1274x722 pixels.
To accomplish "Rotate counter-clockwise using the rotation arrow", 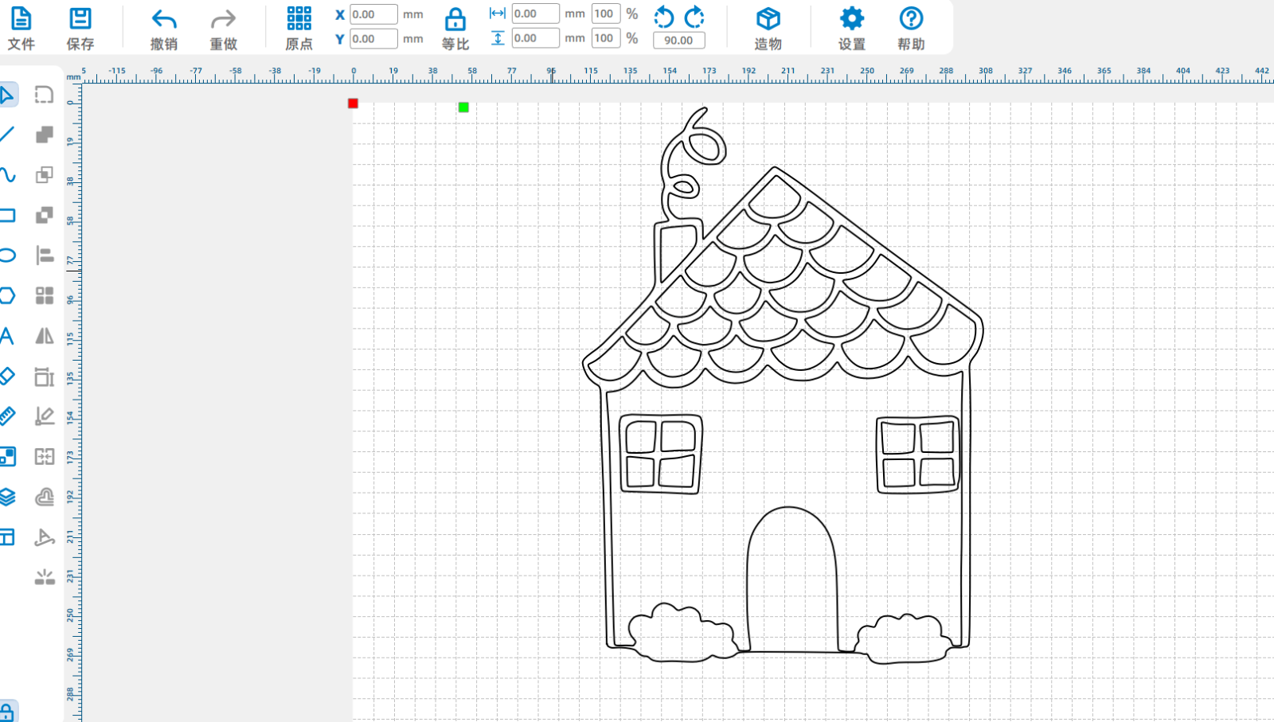I will (663, 17).
